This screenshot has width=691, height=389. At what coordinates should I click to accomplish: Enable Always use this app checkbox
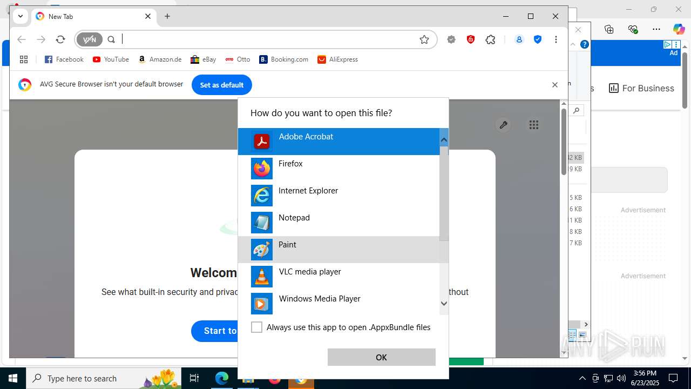coord(257,327)
